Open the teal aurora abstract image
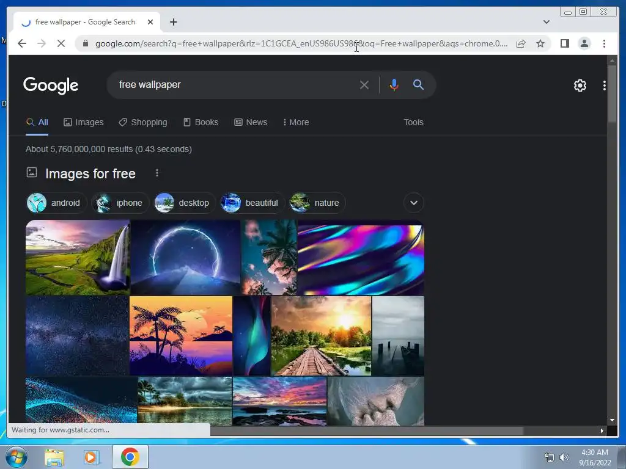This screenshot has height=469, width=626. tap(252, 336)
